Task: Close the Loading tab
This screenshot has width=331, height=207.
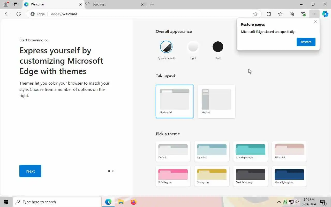Action: pyautogui.click(x=142, y=4)
